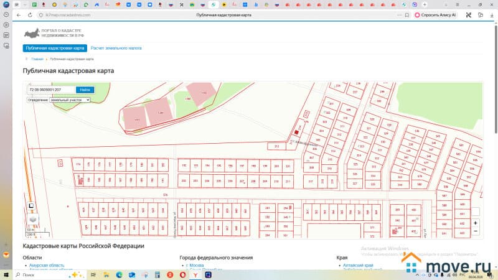Open the Амурская область link

pos(46,265)
